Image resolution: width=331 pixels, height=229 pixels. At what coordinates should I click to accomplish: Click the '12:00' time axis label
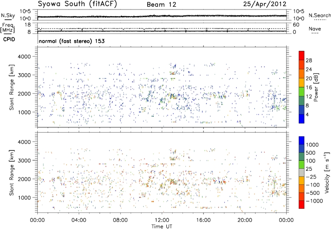[162, 220]
